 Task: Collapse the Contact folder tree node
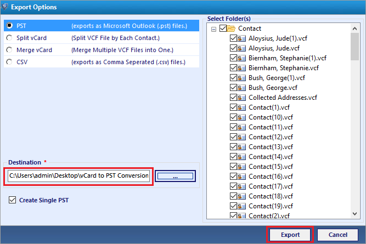(213, 29)
